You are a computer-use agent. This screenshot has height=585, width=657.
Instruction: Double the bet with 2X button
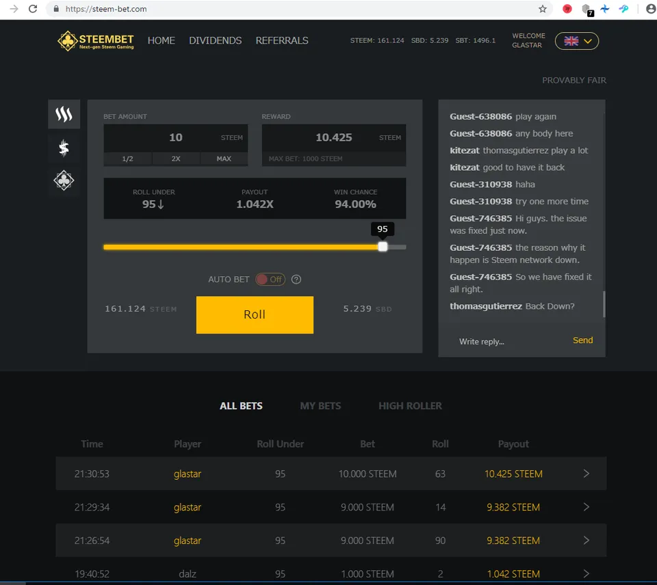pos(176,159)
